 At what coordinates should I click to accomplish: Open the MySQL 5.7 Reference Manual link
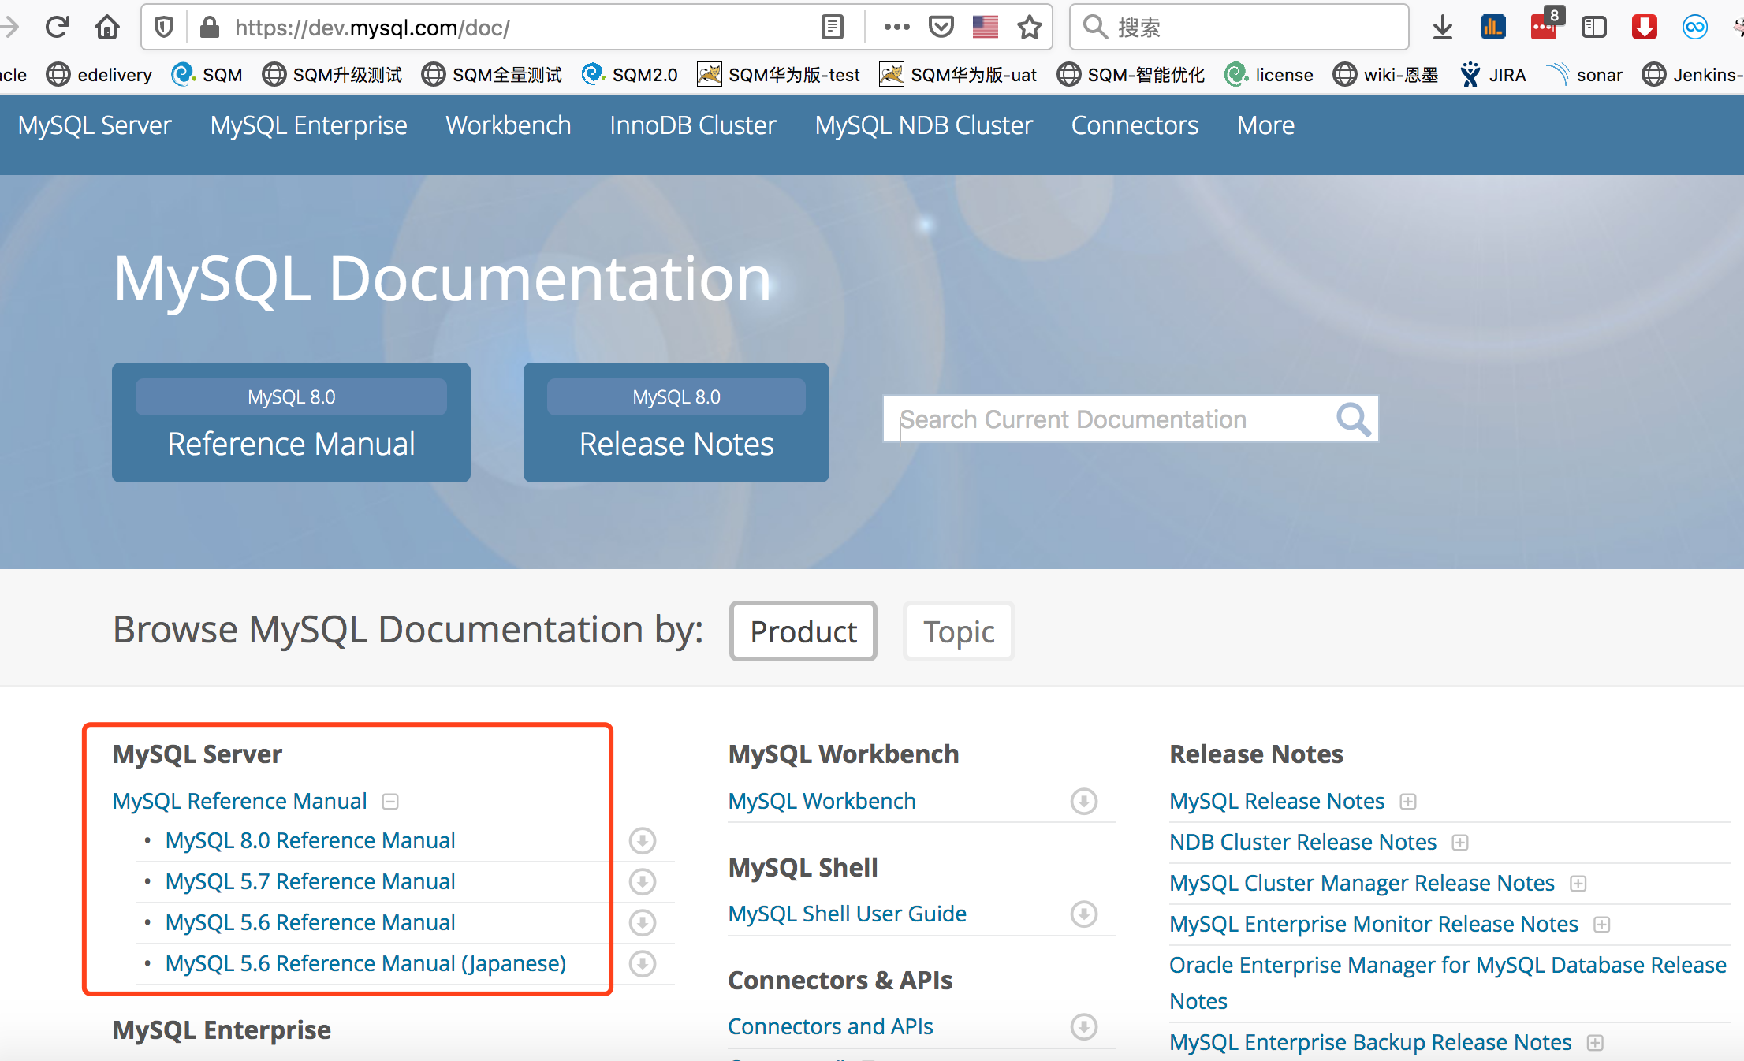310,881
